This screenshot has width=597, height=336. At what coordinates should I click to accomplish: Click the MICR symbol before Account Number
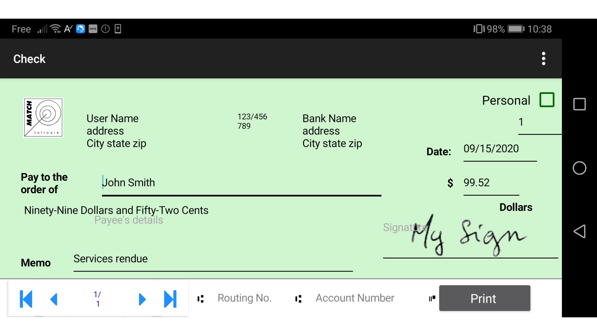tap(298, 299)
